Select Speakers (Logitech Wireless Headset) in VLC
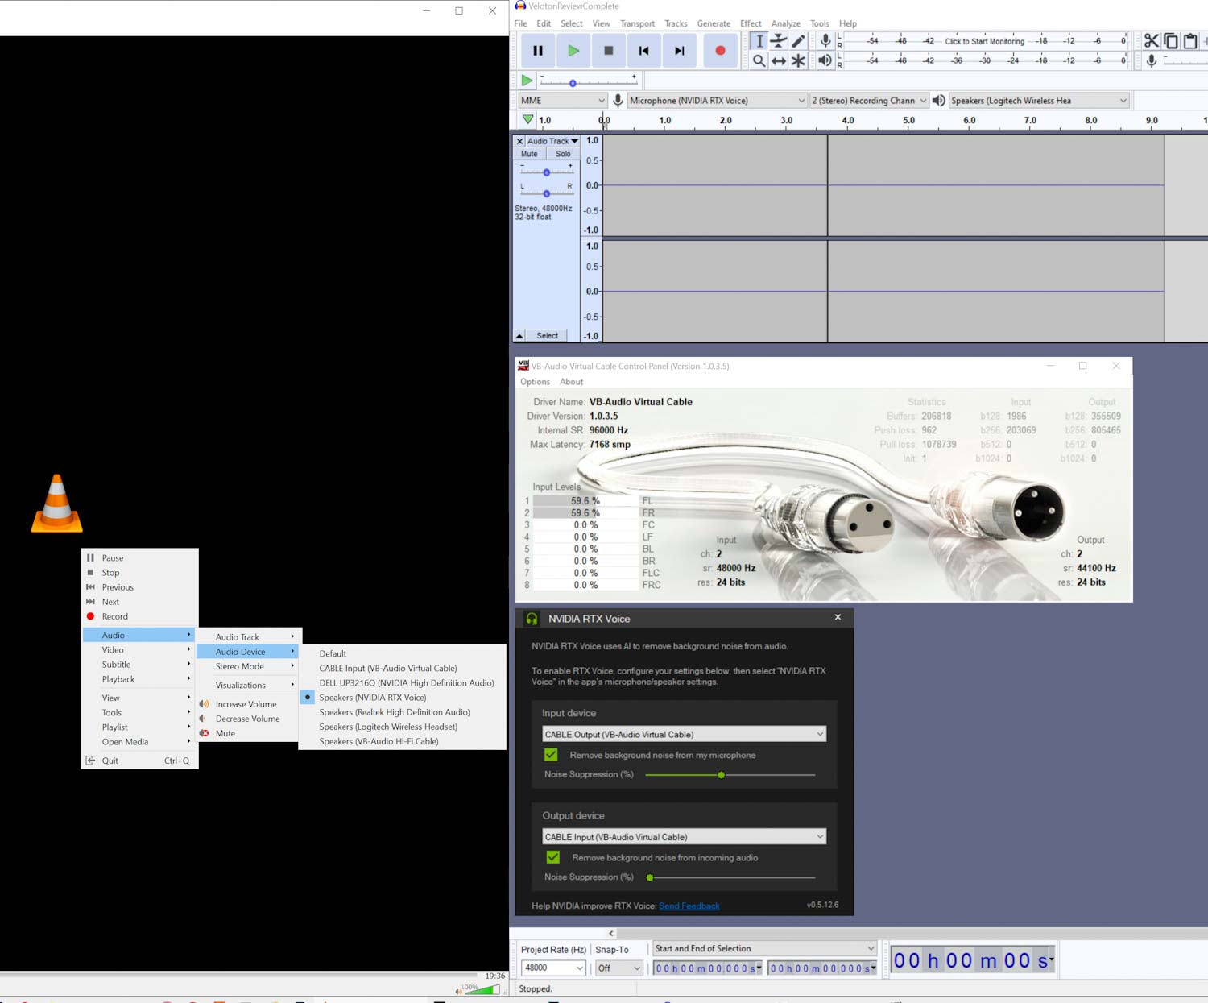The height and width of the screenshot is (1003, 1208). click(x=402, y=727)
